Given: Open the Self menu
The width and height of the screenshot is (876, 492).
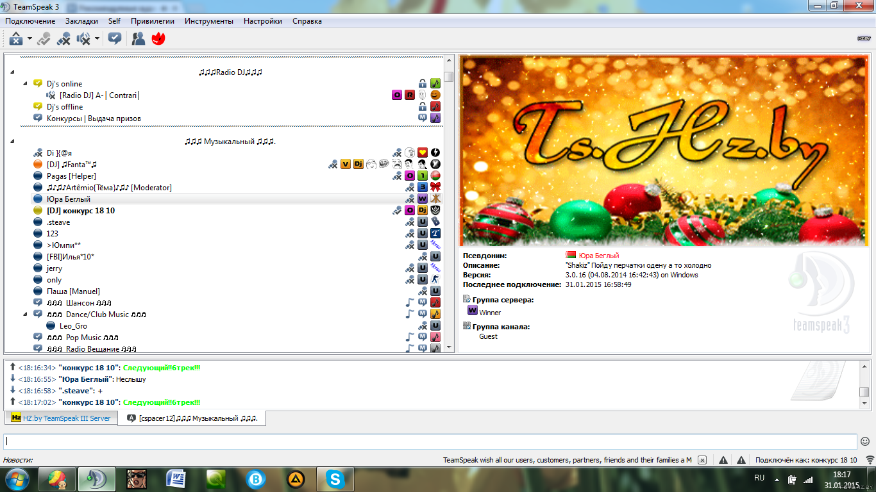Looking at the screenshot, I should [114, 21].
